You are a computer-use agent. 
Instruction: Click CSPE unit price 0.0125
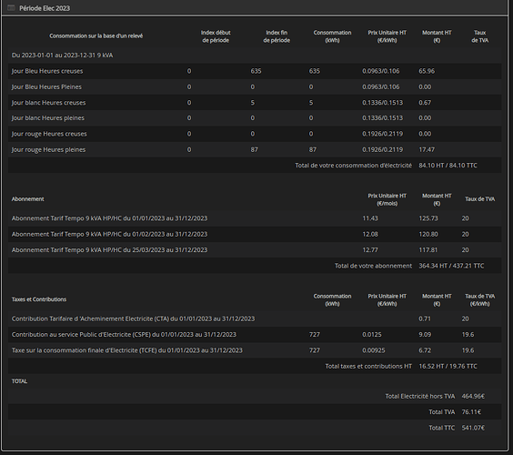click(x=372, y=335)
